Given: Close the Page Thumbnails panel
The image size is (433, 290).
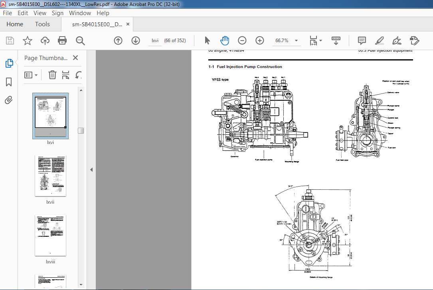Looking at the screenshot, I should tap(75, 58).
